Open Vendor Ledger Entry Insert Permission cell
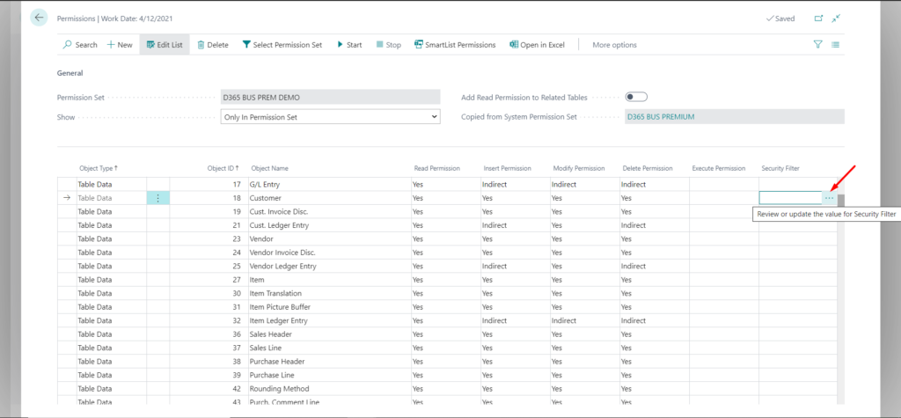Image resolution: width=901 pixels, height=418 pixels. click(515, 267)
